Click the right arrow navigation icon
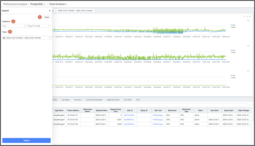 click(247, 17)
